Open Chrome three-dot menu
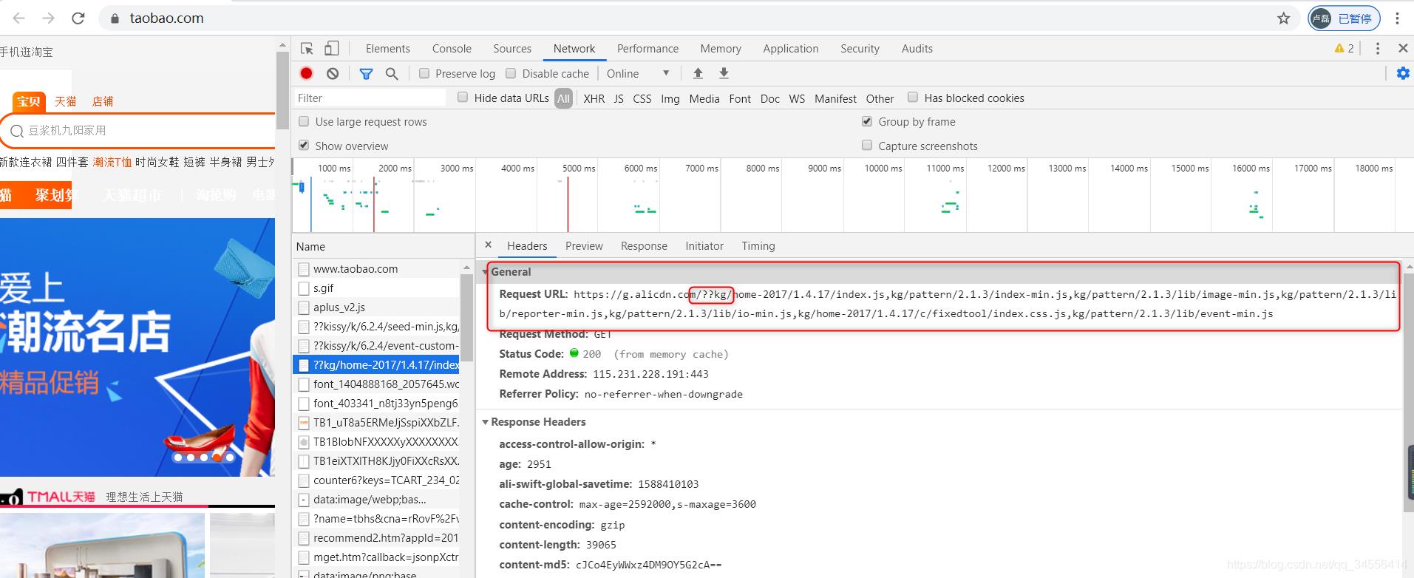 (1397, 18)
